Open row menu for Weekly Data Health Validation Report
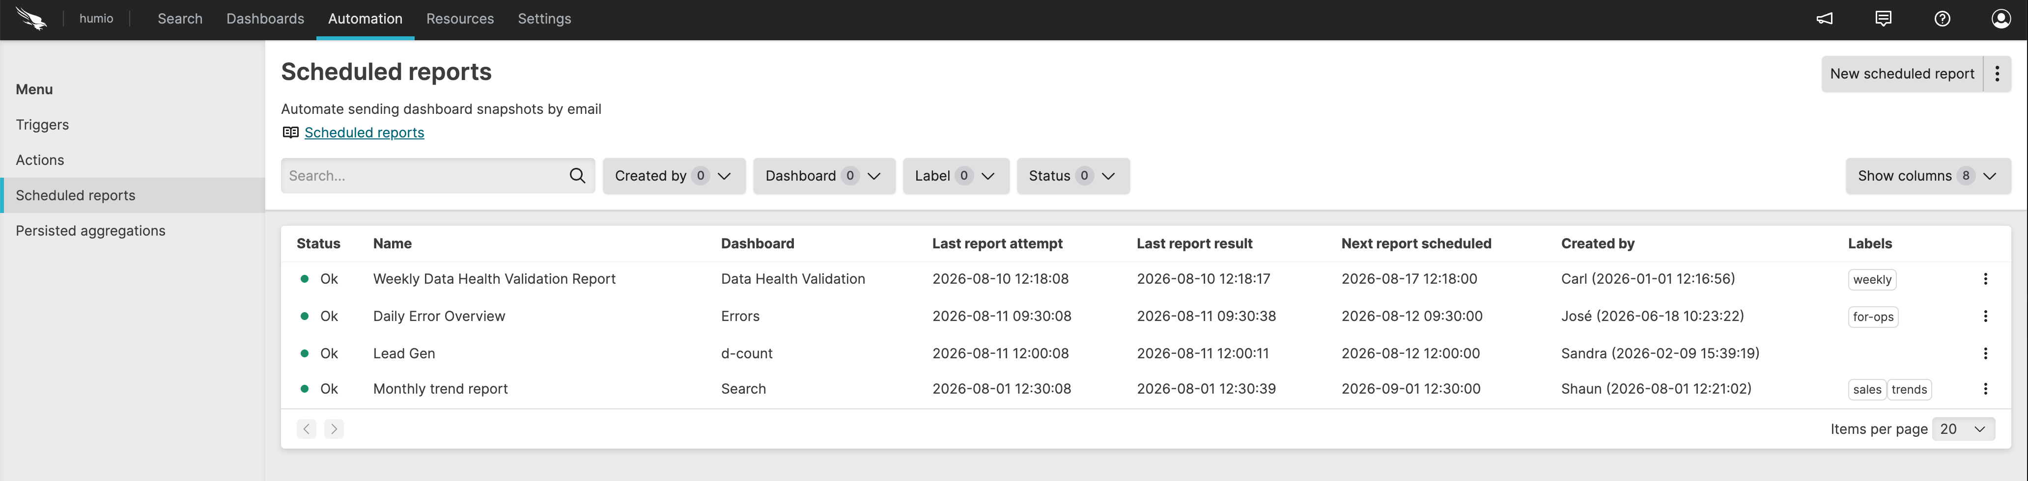 1985,279
